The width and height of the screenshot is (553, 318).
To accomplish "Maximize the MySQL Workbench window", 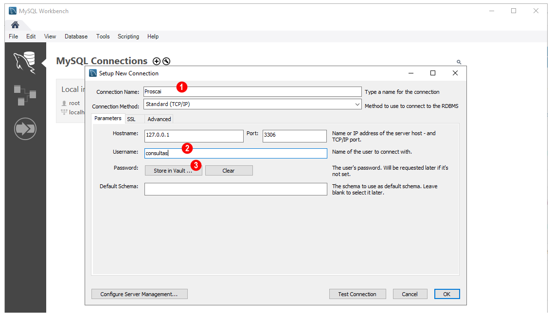I will coord(514,11).
